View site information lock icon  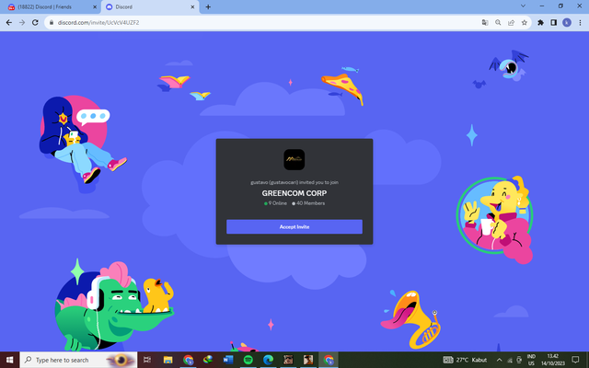click(x=52, y=22)
